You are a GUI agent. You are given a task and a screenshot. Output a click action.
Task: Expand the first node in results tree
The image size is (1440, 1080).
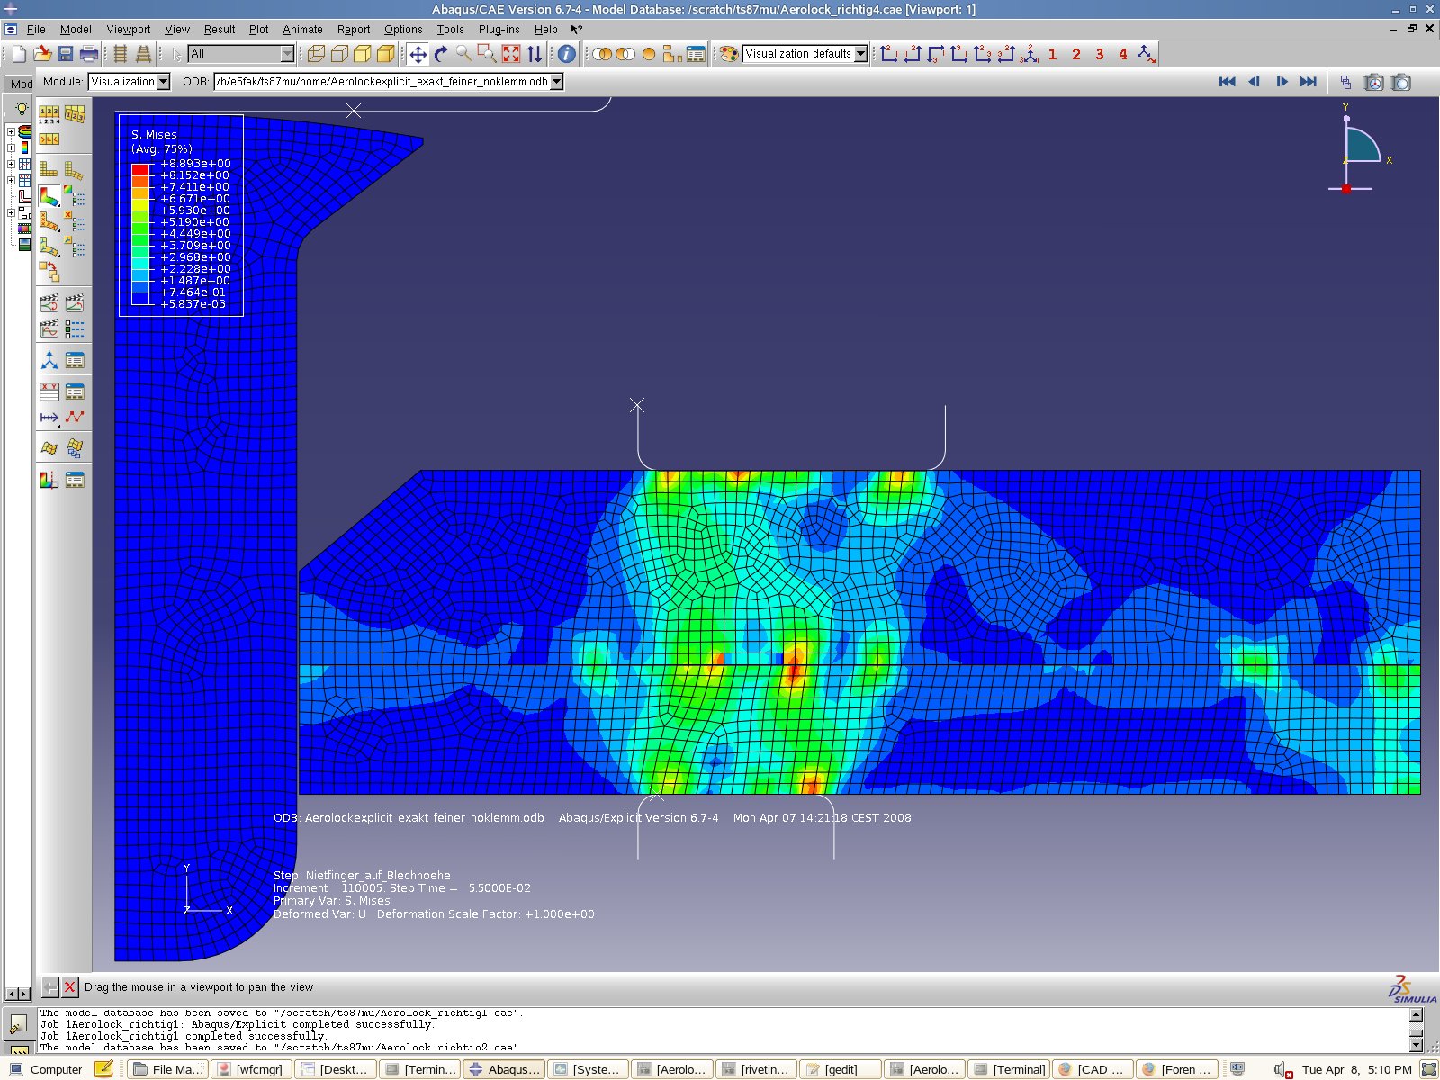pos(11,132)
